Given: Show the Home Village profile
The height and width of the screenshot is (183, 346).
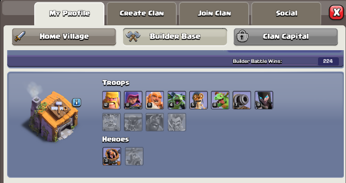Looking at the screenshot, I should (64, 36).
